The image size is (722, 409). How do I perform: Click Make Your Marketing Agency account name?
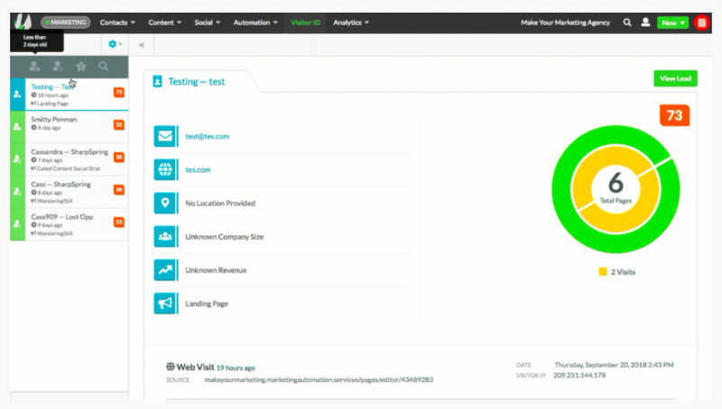tap(566, 22)
